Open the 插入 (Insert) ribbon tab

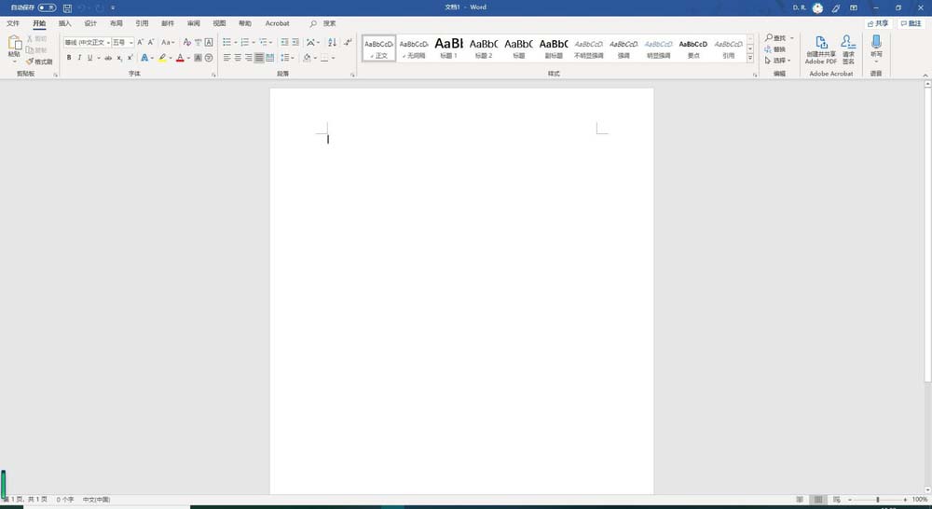coord(64,23)
